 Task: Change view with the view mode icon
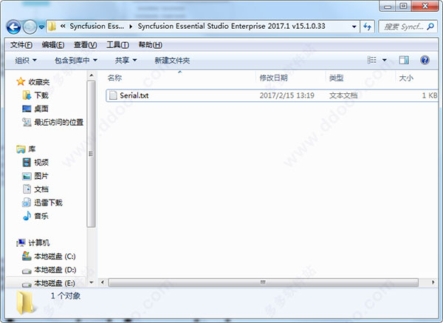point(371,60)
